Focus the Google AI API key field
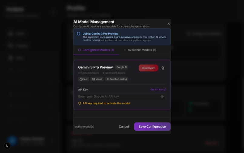This screenshot has width=244, height=153. coord(122,97)
